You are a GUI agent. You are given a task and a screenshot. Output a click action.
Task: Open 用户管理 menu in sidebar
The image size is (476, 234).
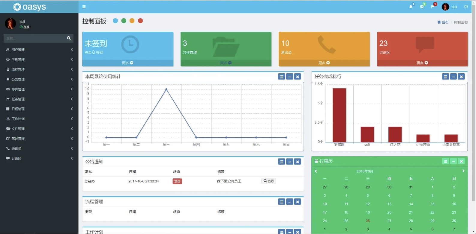pos(39,50)
